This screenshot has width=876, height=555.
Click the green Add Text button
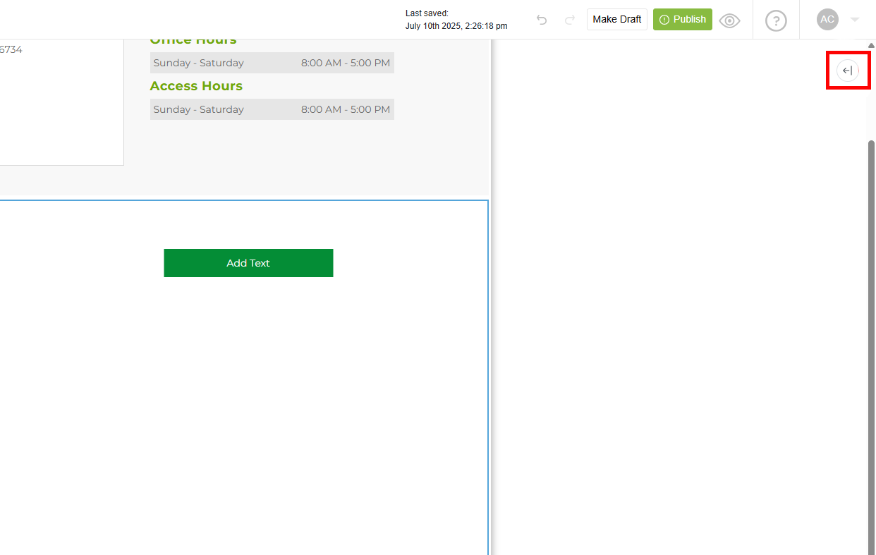248,263
